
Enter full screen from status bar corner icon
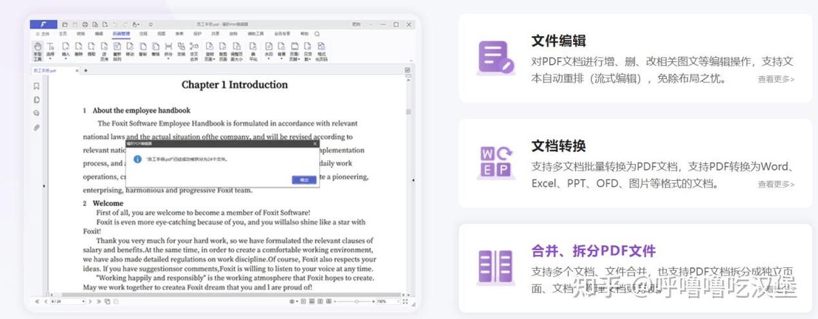[x=405, y=301]
